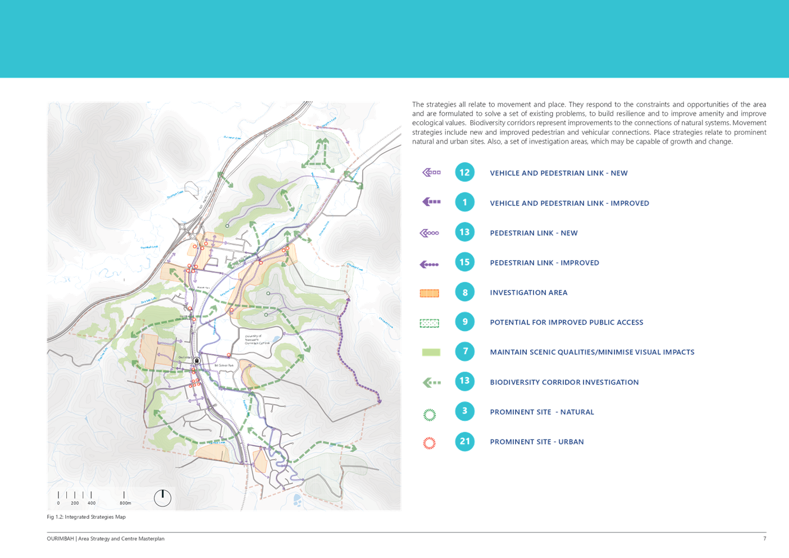Pick the orange Investigation Area swatch
789x558 pixels.
pyautogui.click(x=429, y=293)
